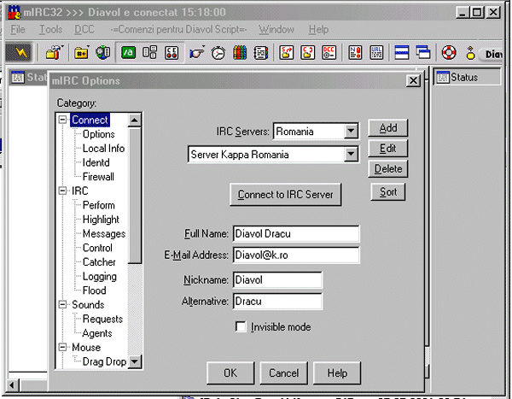
Task: Click the Sort servers button
Action: tap(388, 191)
